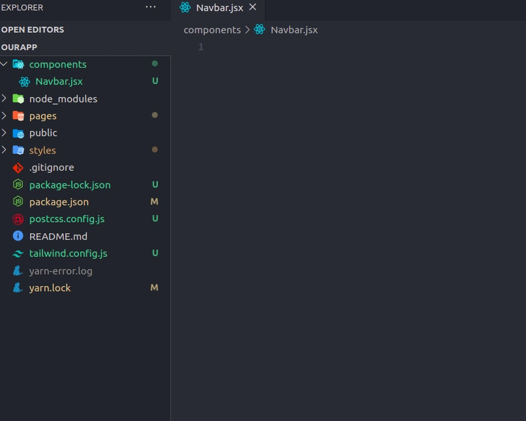Click the components folder icon
This screenshot has width=526, height=421.
click(x=18, y=64)
